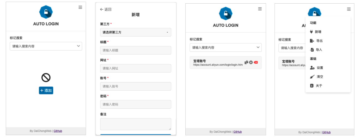The height and width of the screenshot is (139, 360).
Task: Click hamburger icon above the open 功能 menu
Action: pyautogui.click(x=349, y=9)
